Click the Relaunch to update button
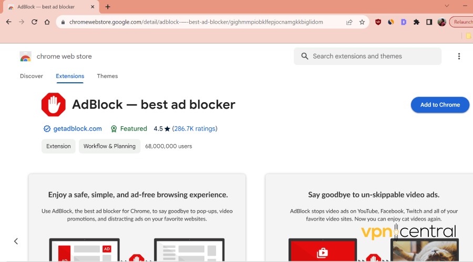This screenshot has width=473, height=262. (x=461, y=22)
